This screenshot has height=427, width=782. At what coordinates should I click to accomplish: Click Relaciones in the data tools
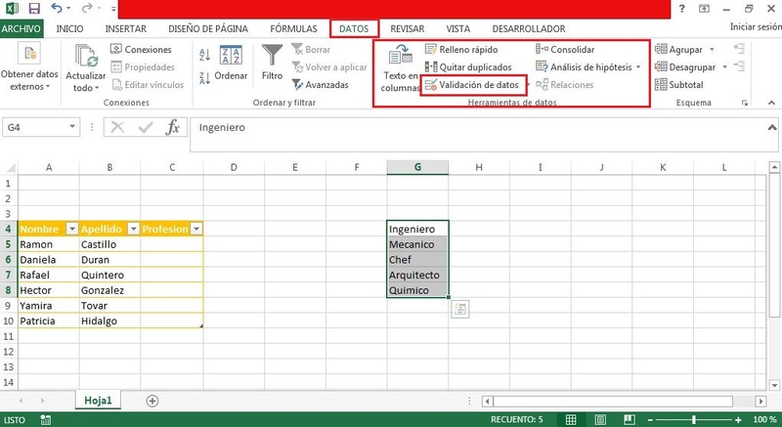point(565,85)
